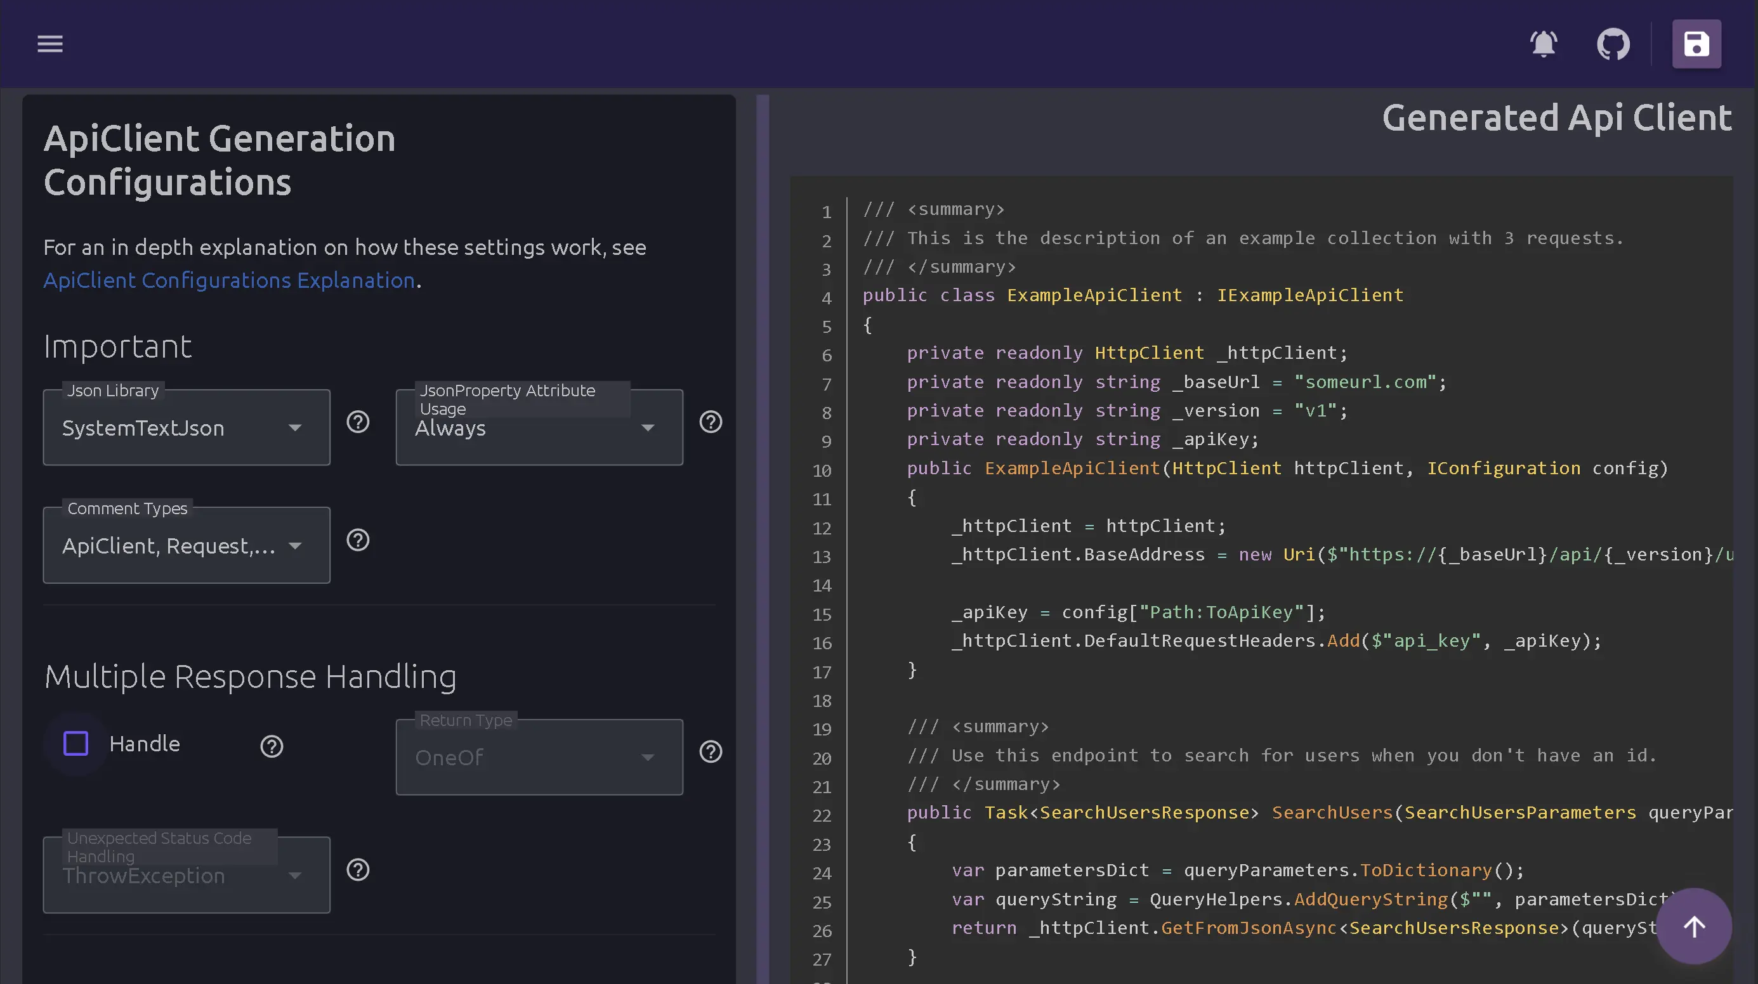Select line 4 in the generated code
The image size is (1758, 984).
click(x=827, y=298)
